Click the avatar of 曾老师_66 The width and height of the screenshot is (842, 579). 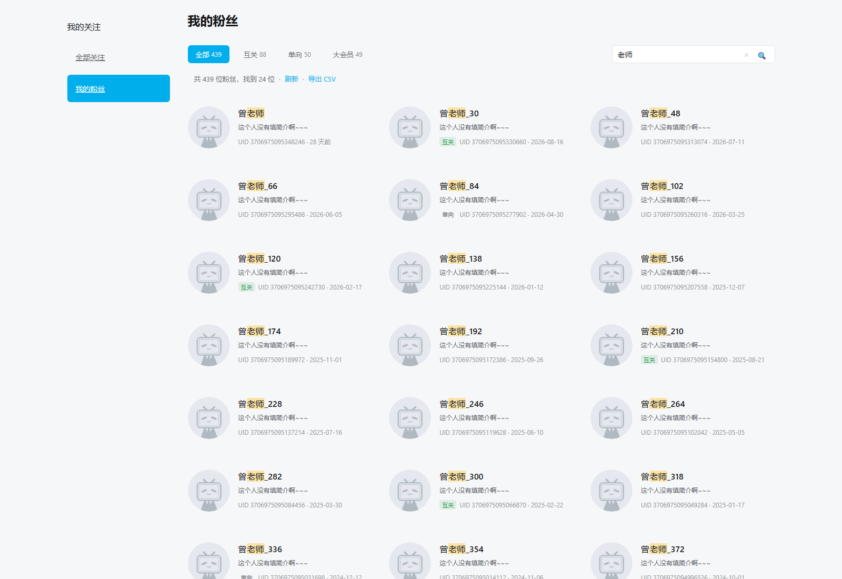pyautogui.click(x=209, y=200)
